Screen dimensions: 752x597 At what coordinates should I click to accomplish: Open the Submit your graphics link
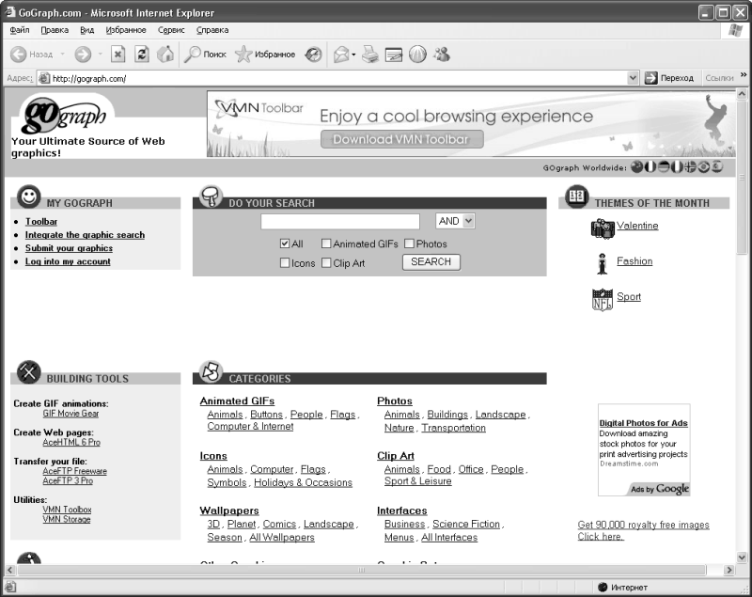(69, 248)
